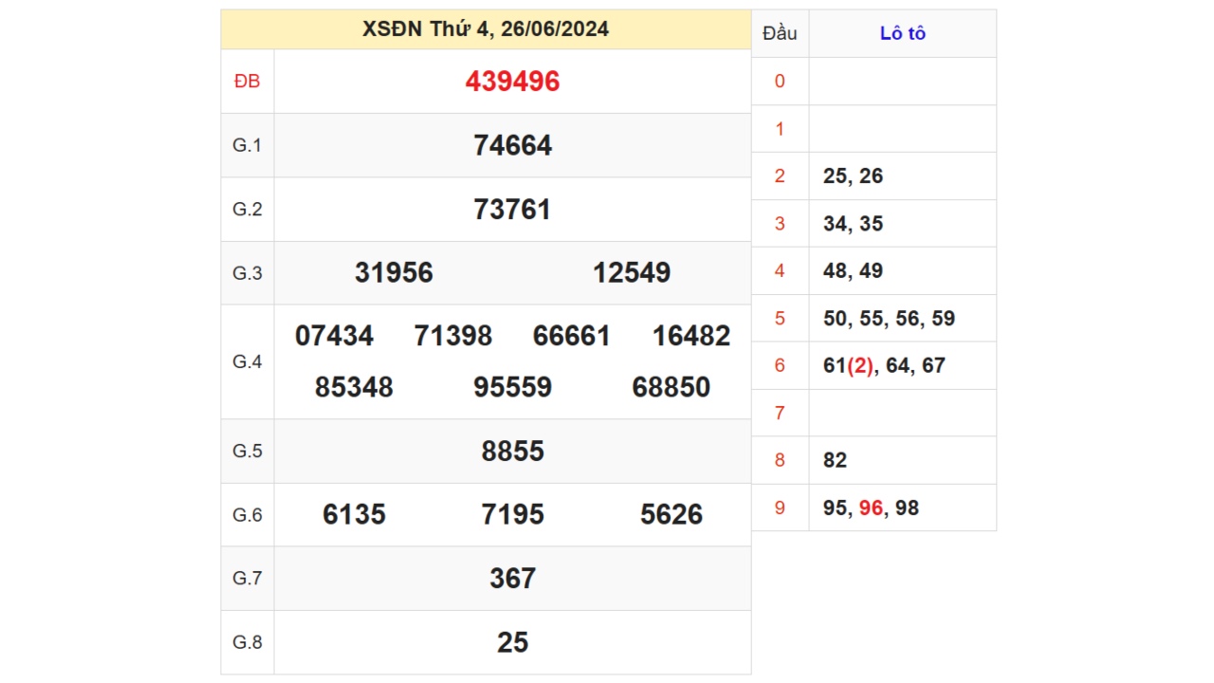The image size is (1214, 683).
Task: Select lô tô values 50, 55, 56, 59
Action: pyautogui.click(x=889, y=318)
